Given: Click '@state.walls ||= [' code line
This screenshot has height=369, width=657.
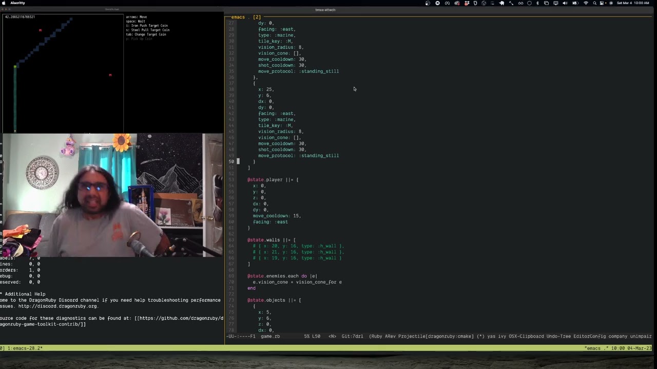Looking at the screenshot, I should pos(272,240).
